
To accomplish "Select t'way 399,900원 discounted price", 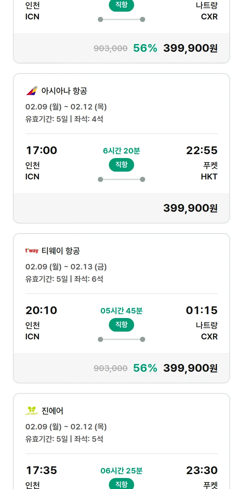I will tap(190, 368).
